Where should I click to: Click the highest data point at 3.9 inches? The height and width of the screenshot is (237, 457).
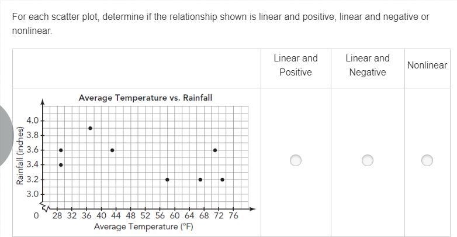tap(90, 128)
